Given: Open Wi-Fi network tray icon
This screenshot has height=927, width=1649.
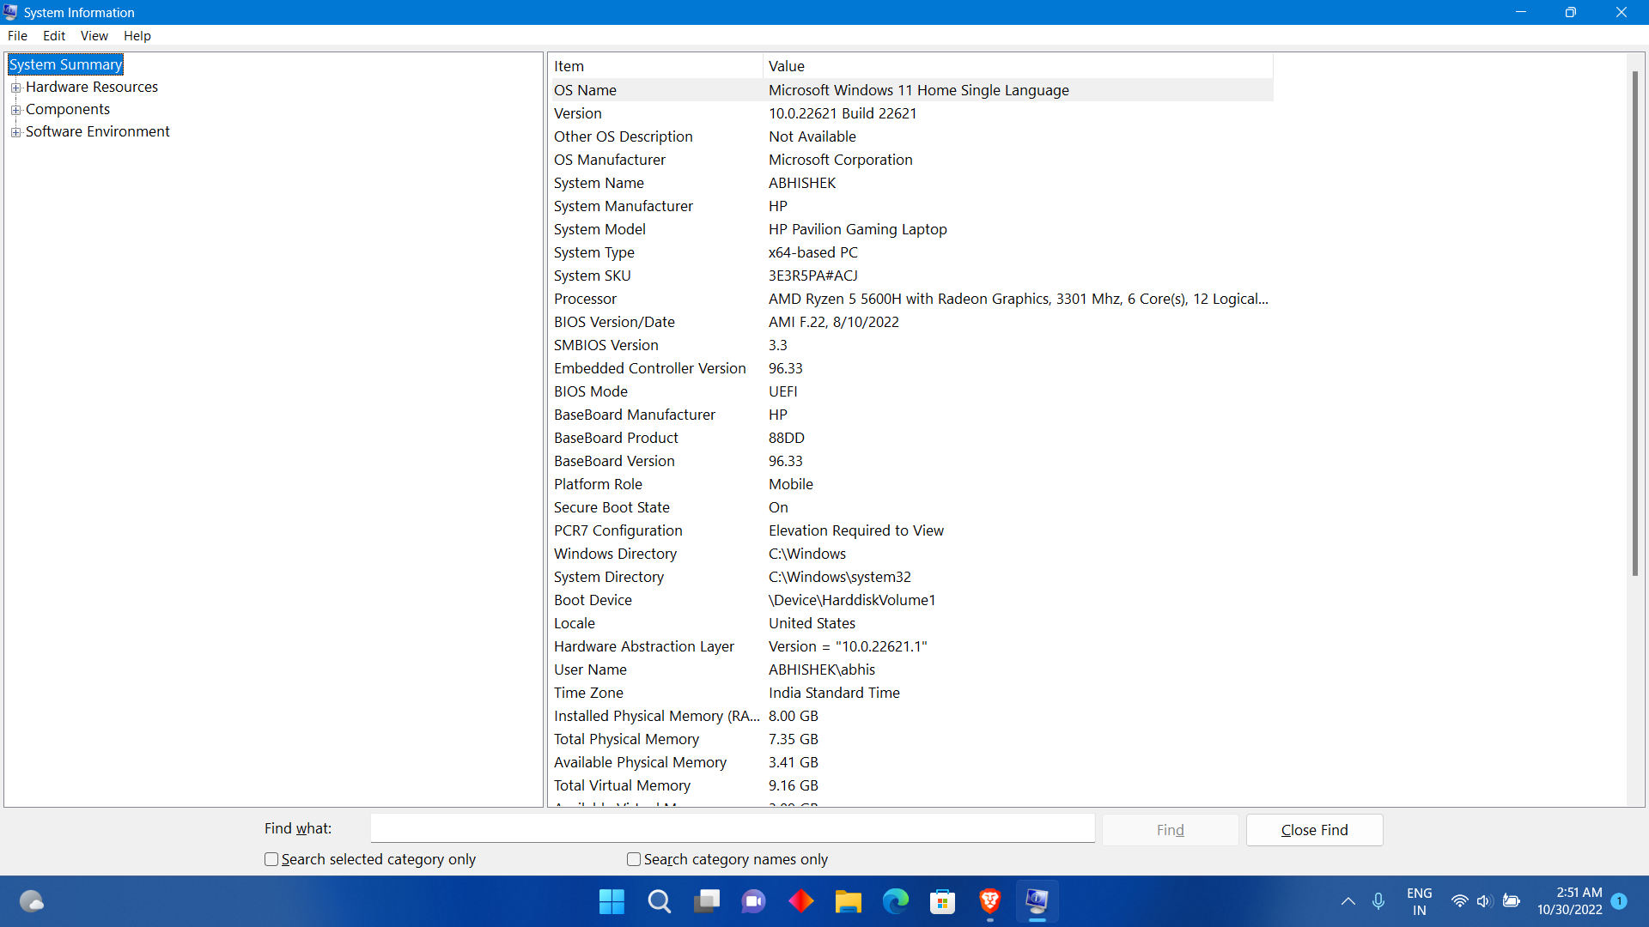Looking at the screenshot, I should pyautogui.click(x=1459, y=901).
